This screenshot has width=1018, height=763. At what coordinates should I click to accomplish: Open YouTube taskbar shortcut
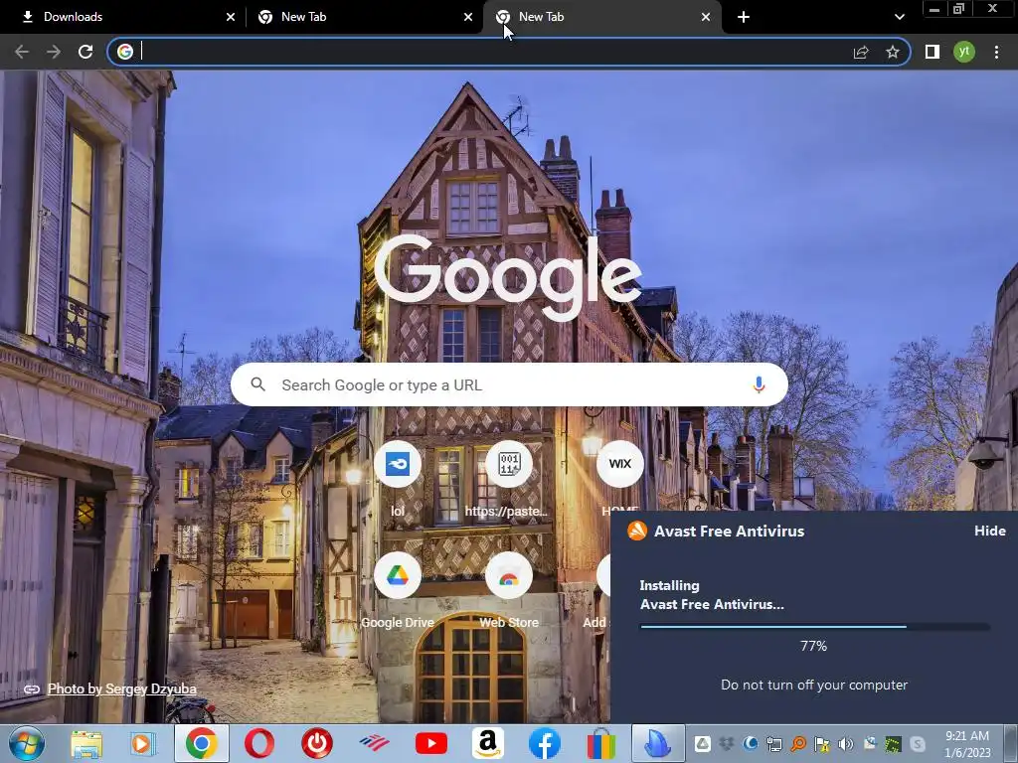(x=431, y=743)
